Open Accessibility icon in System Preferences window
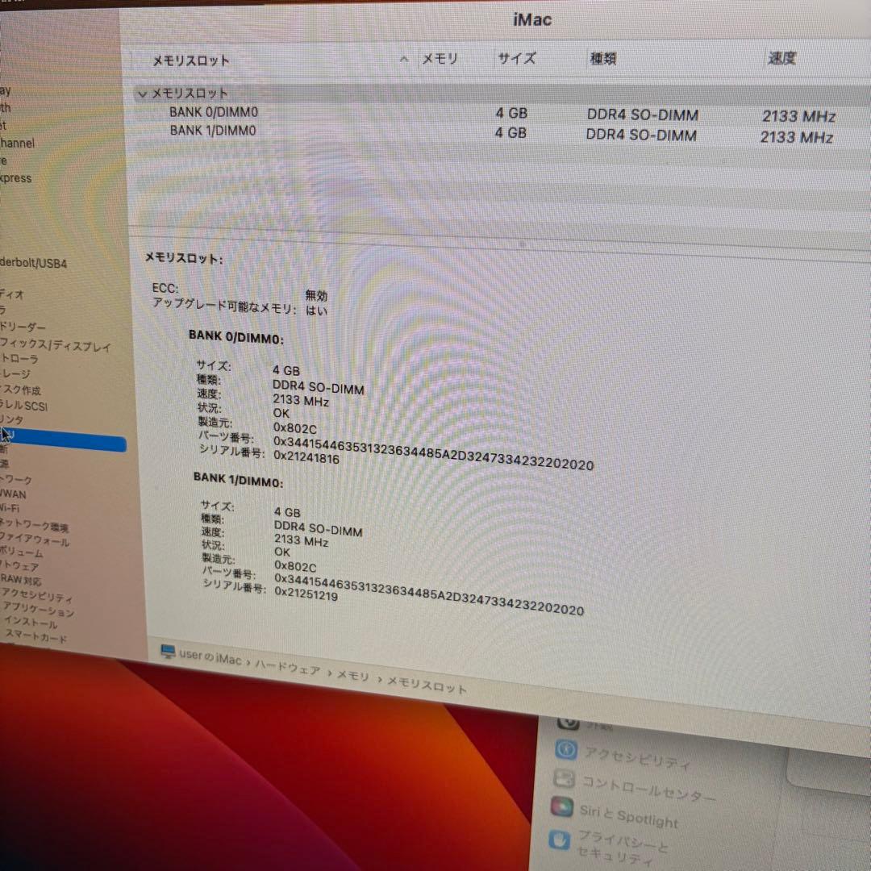Screen dimensions: 871x871 pyautogui.click(x=566, y=749)
